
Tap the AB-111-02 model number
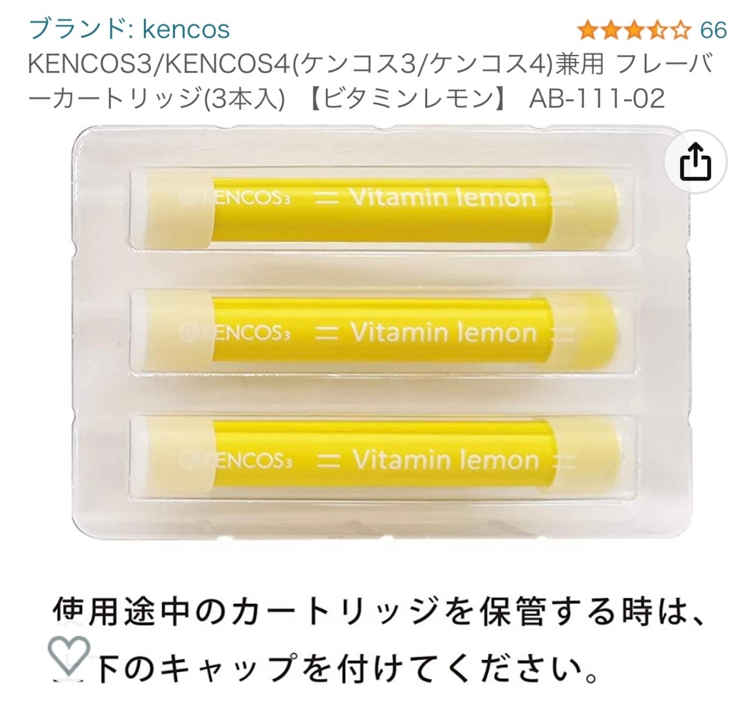pyautogui.click(x=596, y=99)
